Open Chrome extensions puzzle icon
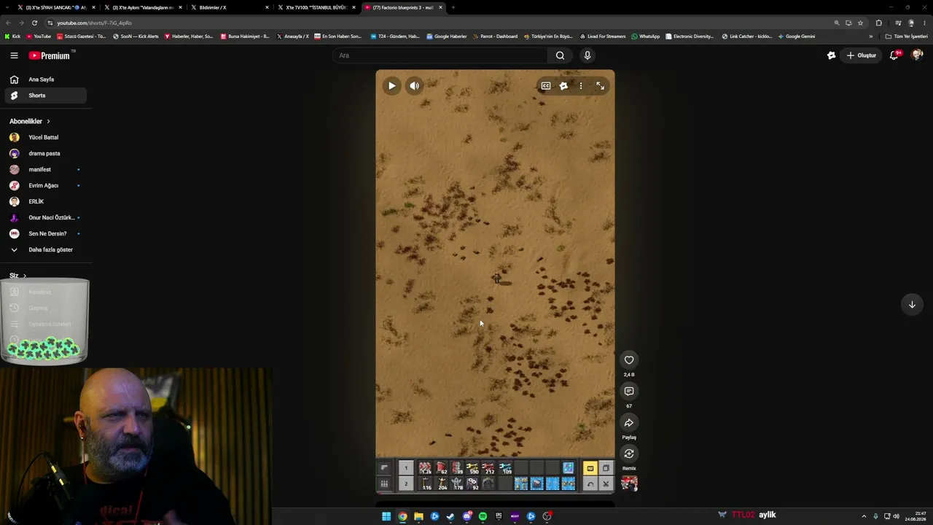This screenshot has height=525, width=933. (878, 23)
